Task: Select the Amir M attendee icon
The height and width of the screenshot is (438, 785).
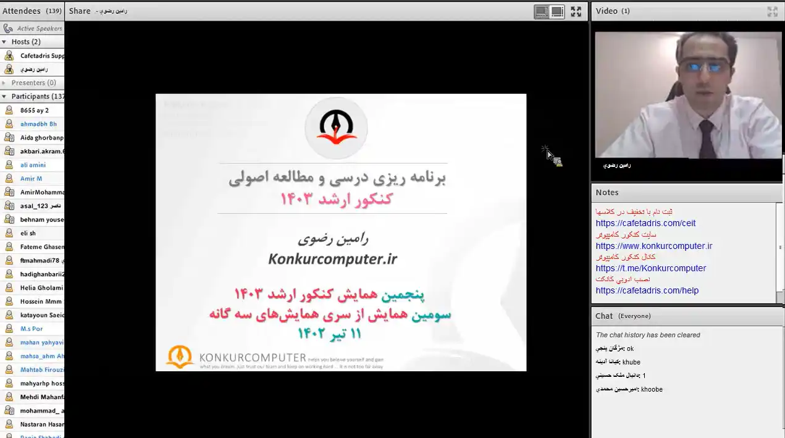Action: point(9,179)
